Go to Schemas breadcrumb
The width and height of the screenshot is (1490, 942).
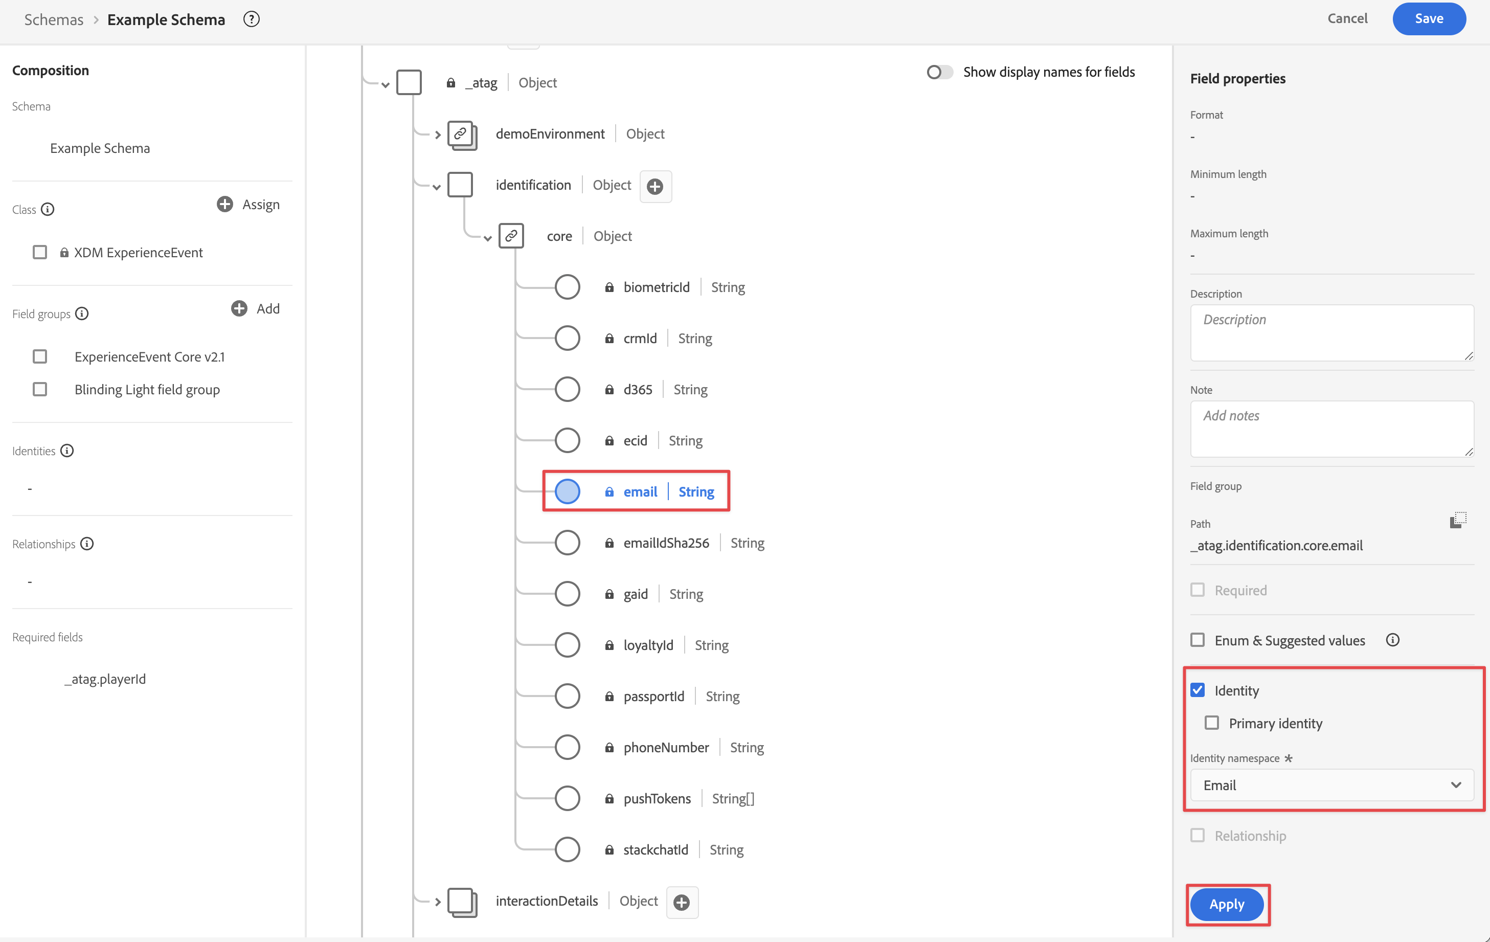pyautogui.click(x=53, y=19)
